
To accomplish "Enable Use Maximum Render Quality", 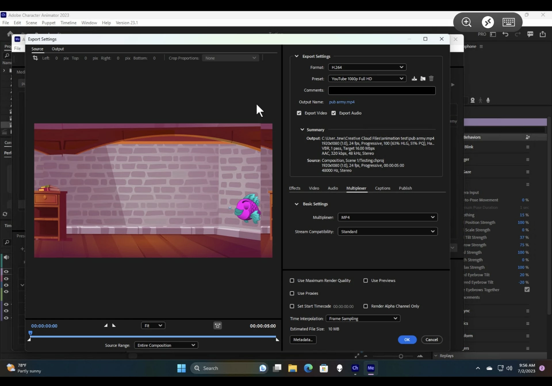I will pyautogui.click(x=292, y=280).
